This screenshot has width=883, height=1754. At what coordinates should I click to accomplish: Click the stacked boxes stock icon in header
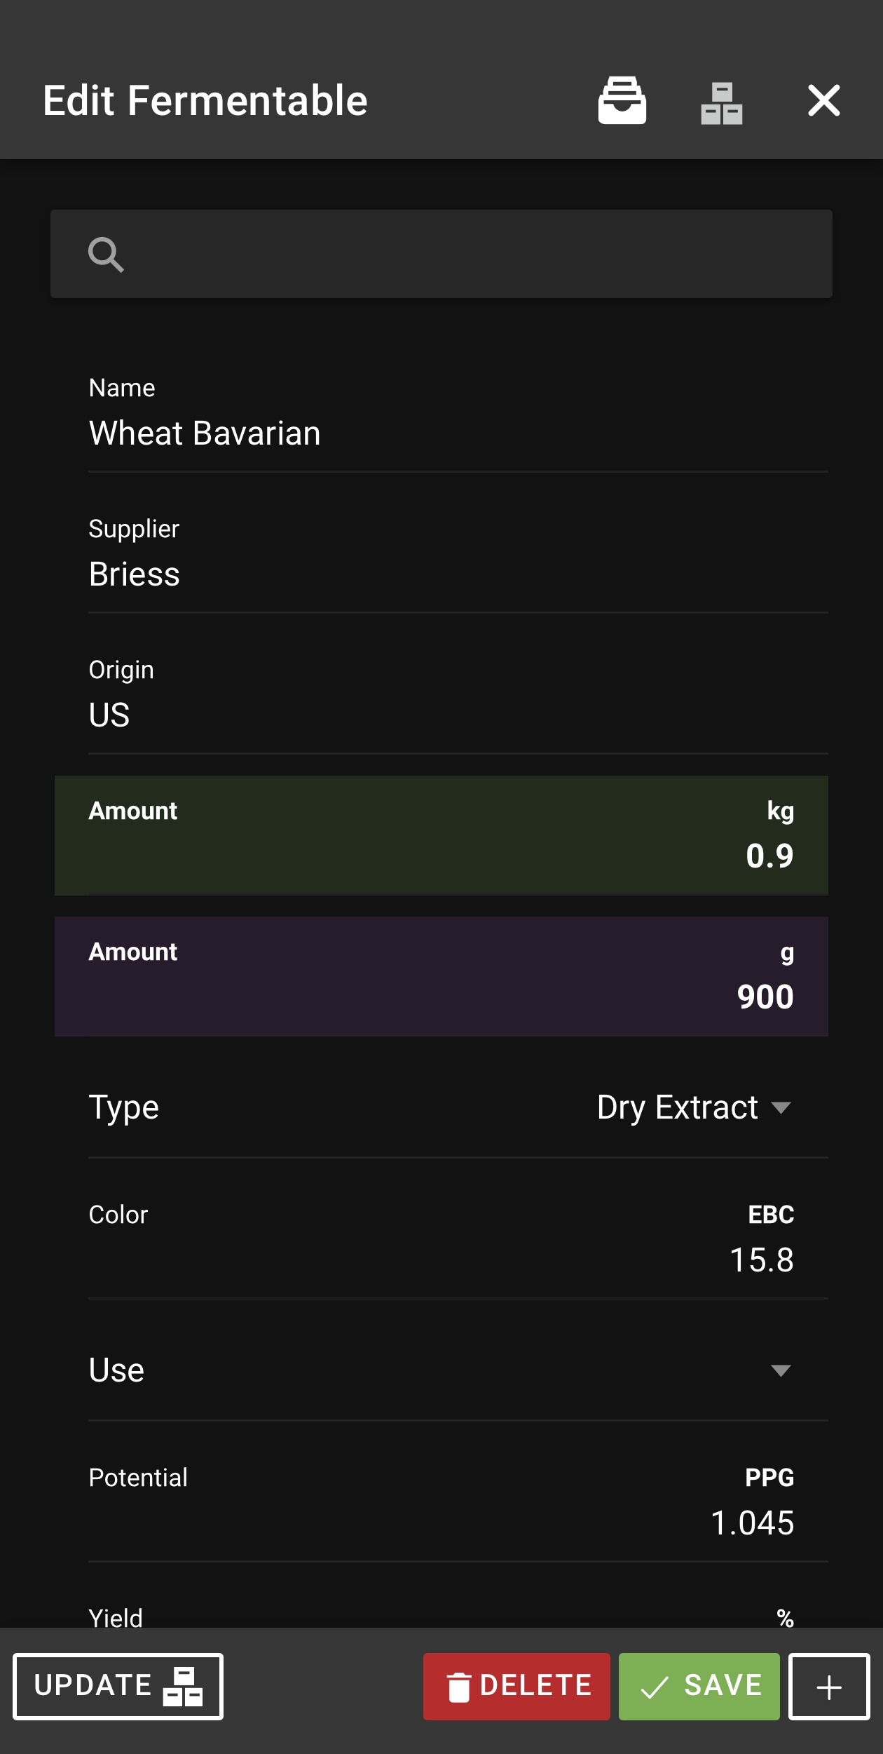[x=721, y=103]
